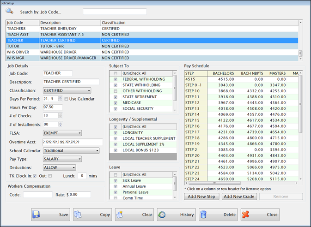Select the TEACHER8 job row
311x227 pixels.
pyautogui.click(x=152, y=29)
